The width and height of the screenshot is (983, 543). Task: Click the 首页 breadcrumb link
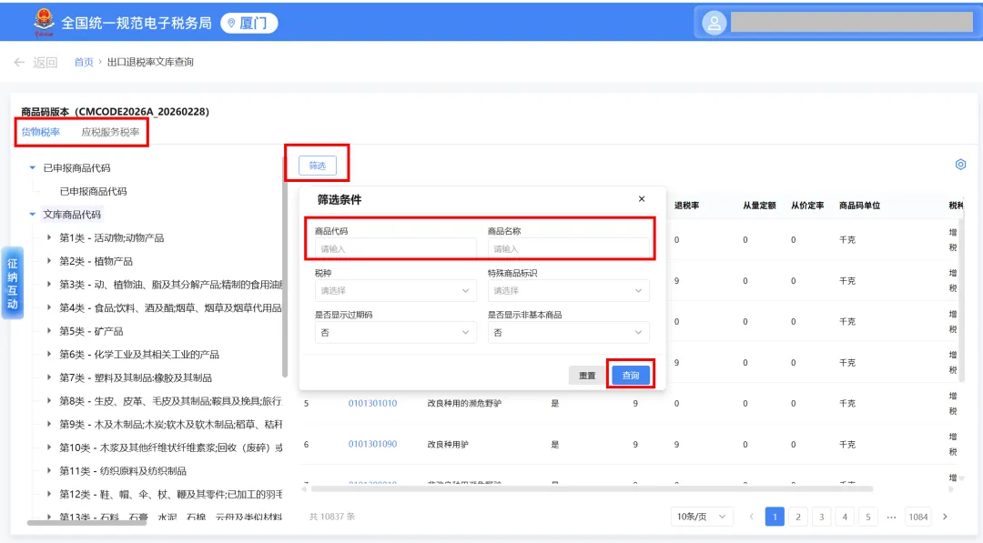click(x=84, y=62)
